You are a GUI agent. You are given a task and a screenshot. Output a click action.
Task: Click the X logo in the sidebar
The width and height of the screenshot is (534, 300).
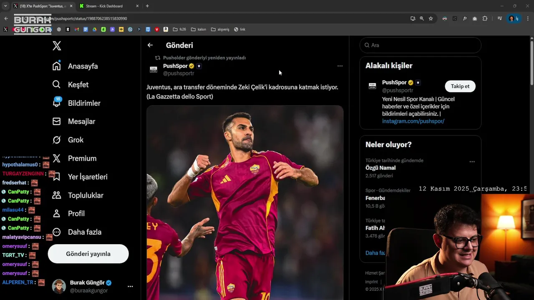click(x=57, y=46)
